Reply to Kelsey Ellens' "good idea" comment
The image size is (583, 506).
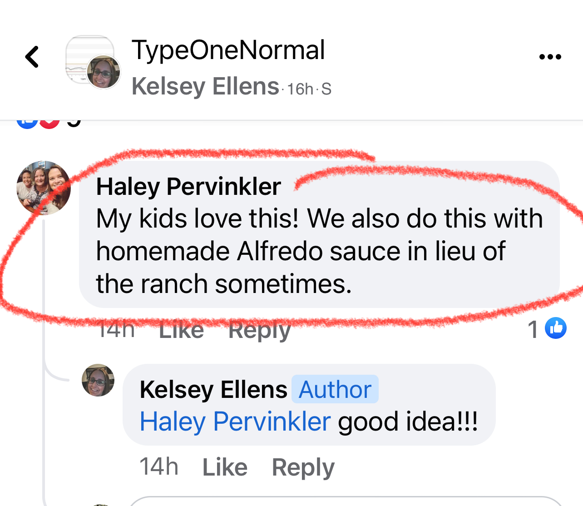pyautogui.click(x=303, y=467)
